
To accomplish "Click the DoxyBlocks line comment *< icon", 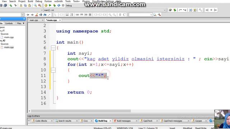I will [185, 10].
